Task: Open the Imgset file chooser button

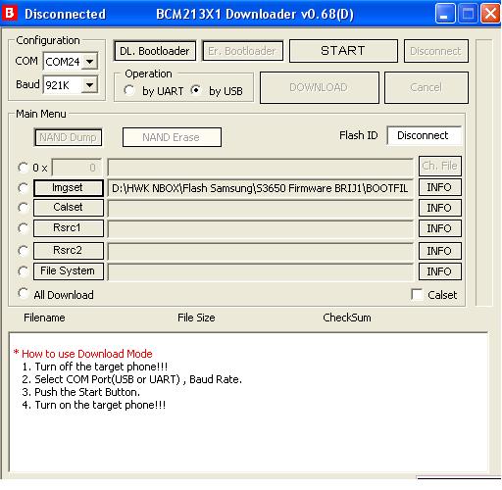Action: (x=69, y=188)
